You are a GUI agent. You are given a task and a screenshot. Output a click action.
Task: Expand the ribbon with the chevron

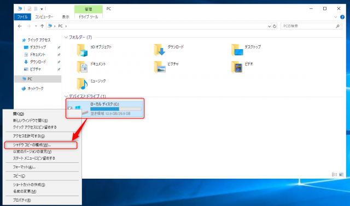point(335,17)
